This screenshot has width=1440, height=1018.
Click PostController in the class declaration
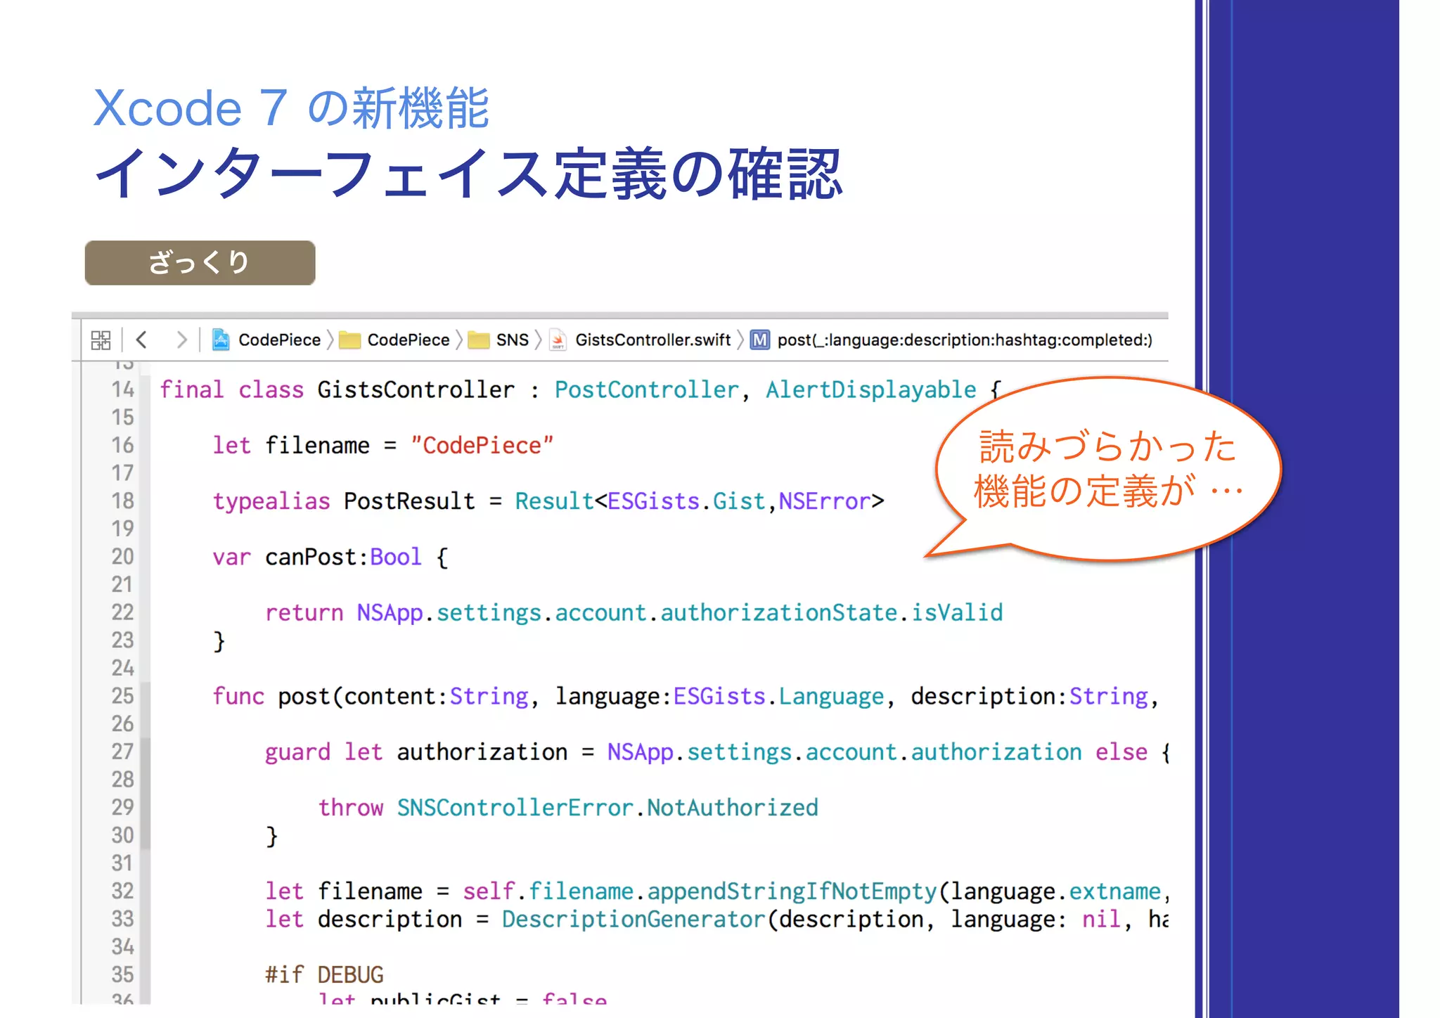[646, 389]
